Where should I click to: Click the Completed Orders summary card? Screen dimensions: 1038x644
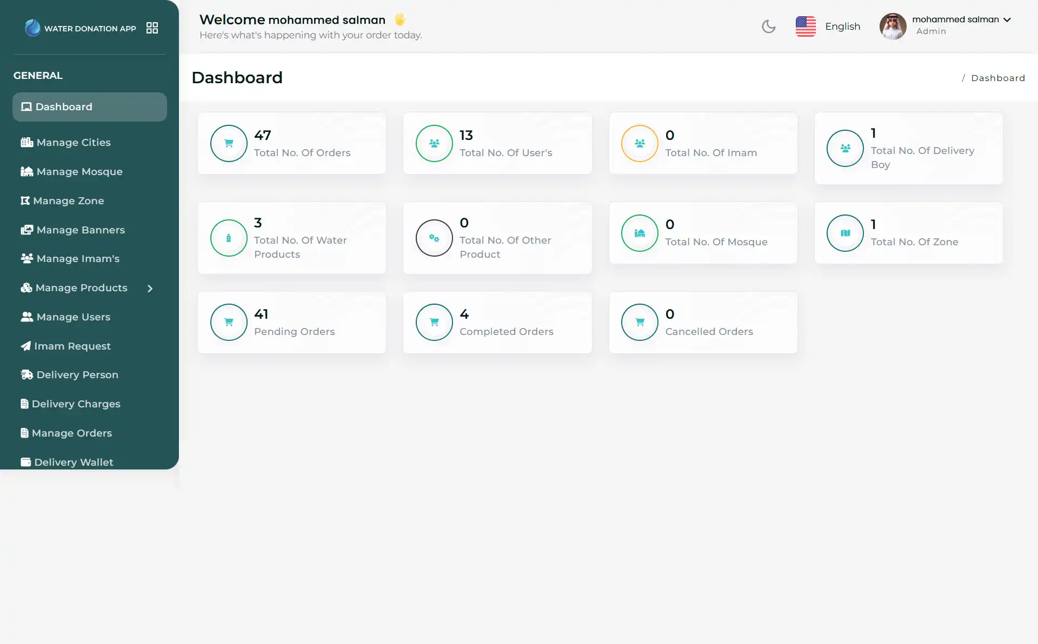tap(496, 323)
